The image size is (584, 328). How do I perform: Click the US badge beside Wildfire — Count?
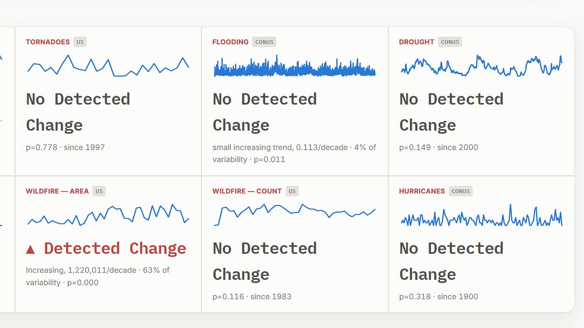(x=292, y=191)
